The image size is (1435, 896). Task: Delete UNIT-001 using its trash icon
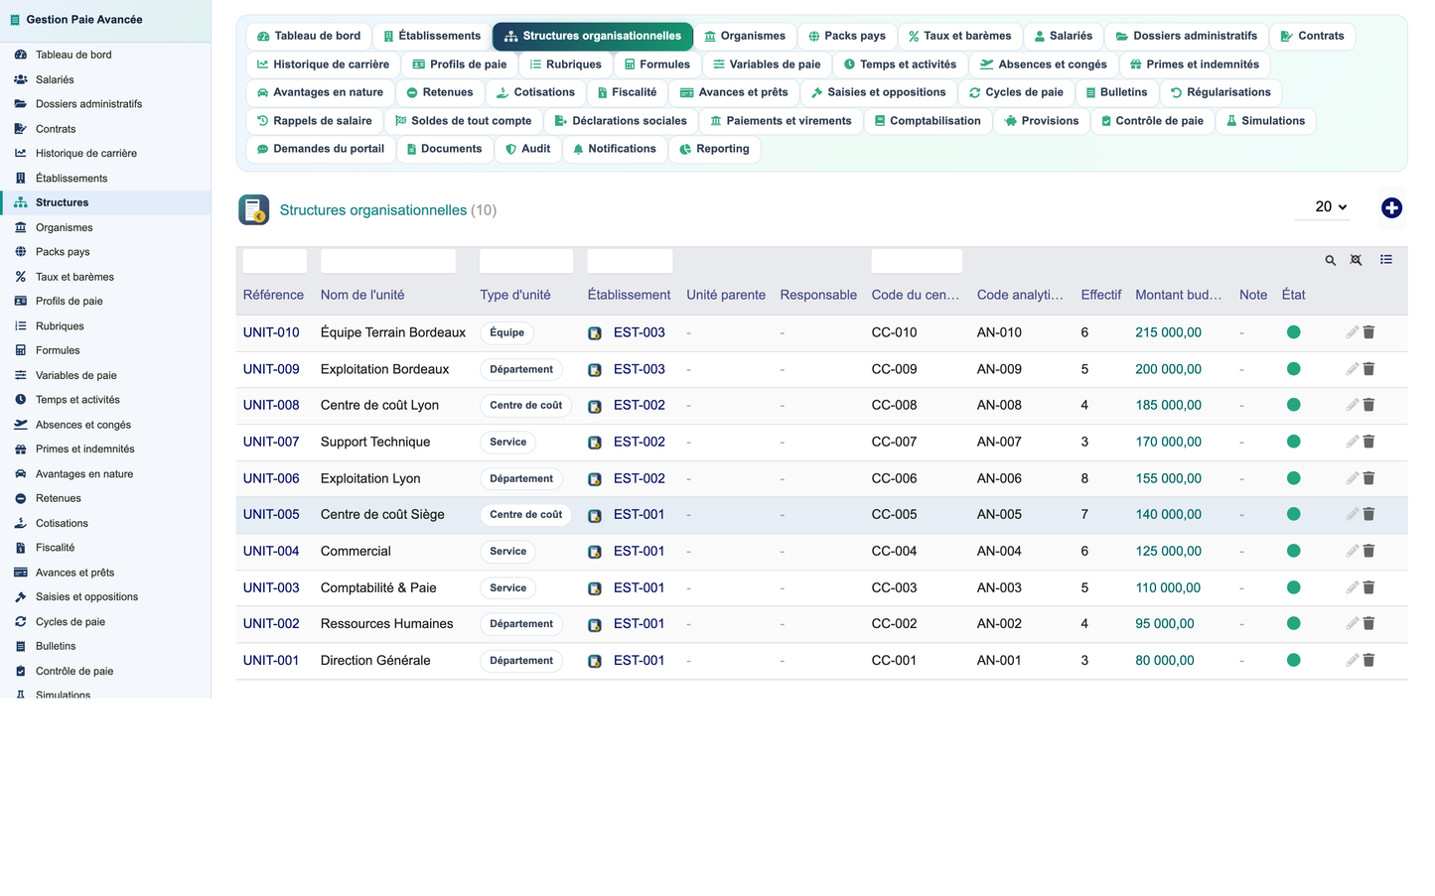[x=1368, y=660]
